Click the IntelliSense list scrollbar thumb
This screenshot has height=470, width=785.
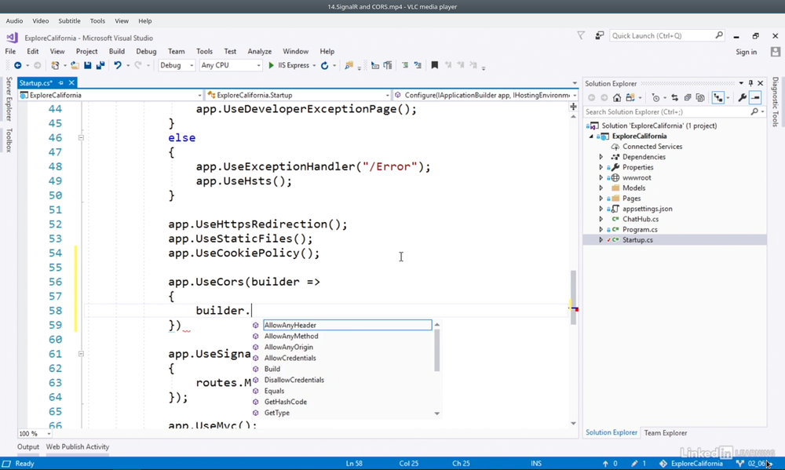pos(437,351)
